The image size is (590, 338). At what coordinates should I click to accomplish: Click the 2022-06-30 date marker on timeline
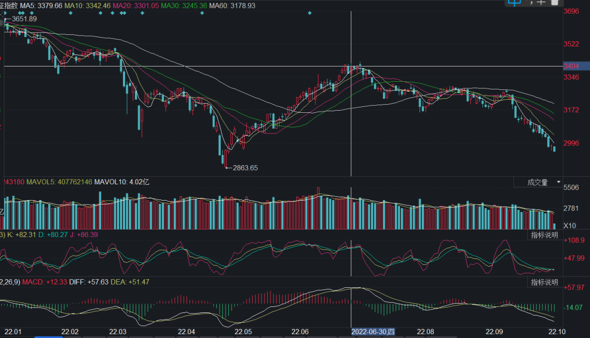[x=373, y=331]
